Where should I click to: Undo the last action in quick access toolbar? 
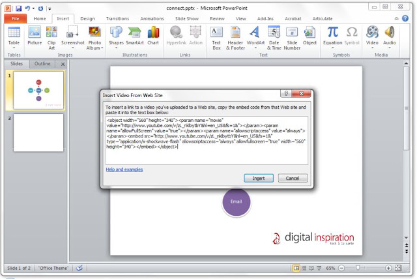(27, 8)
